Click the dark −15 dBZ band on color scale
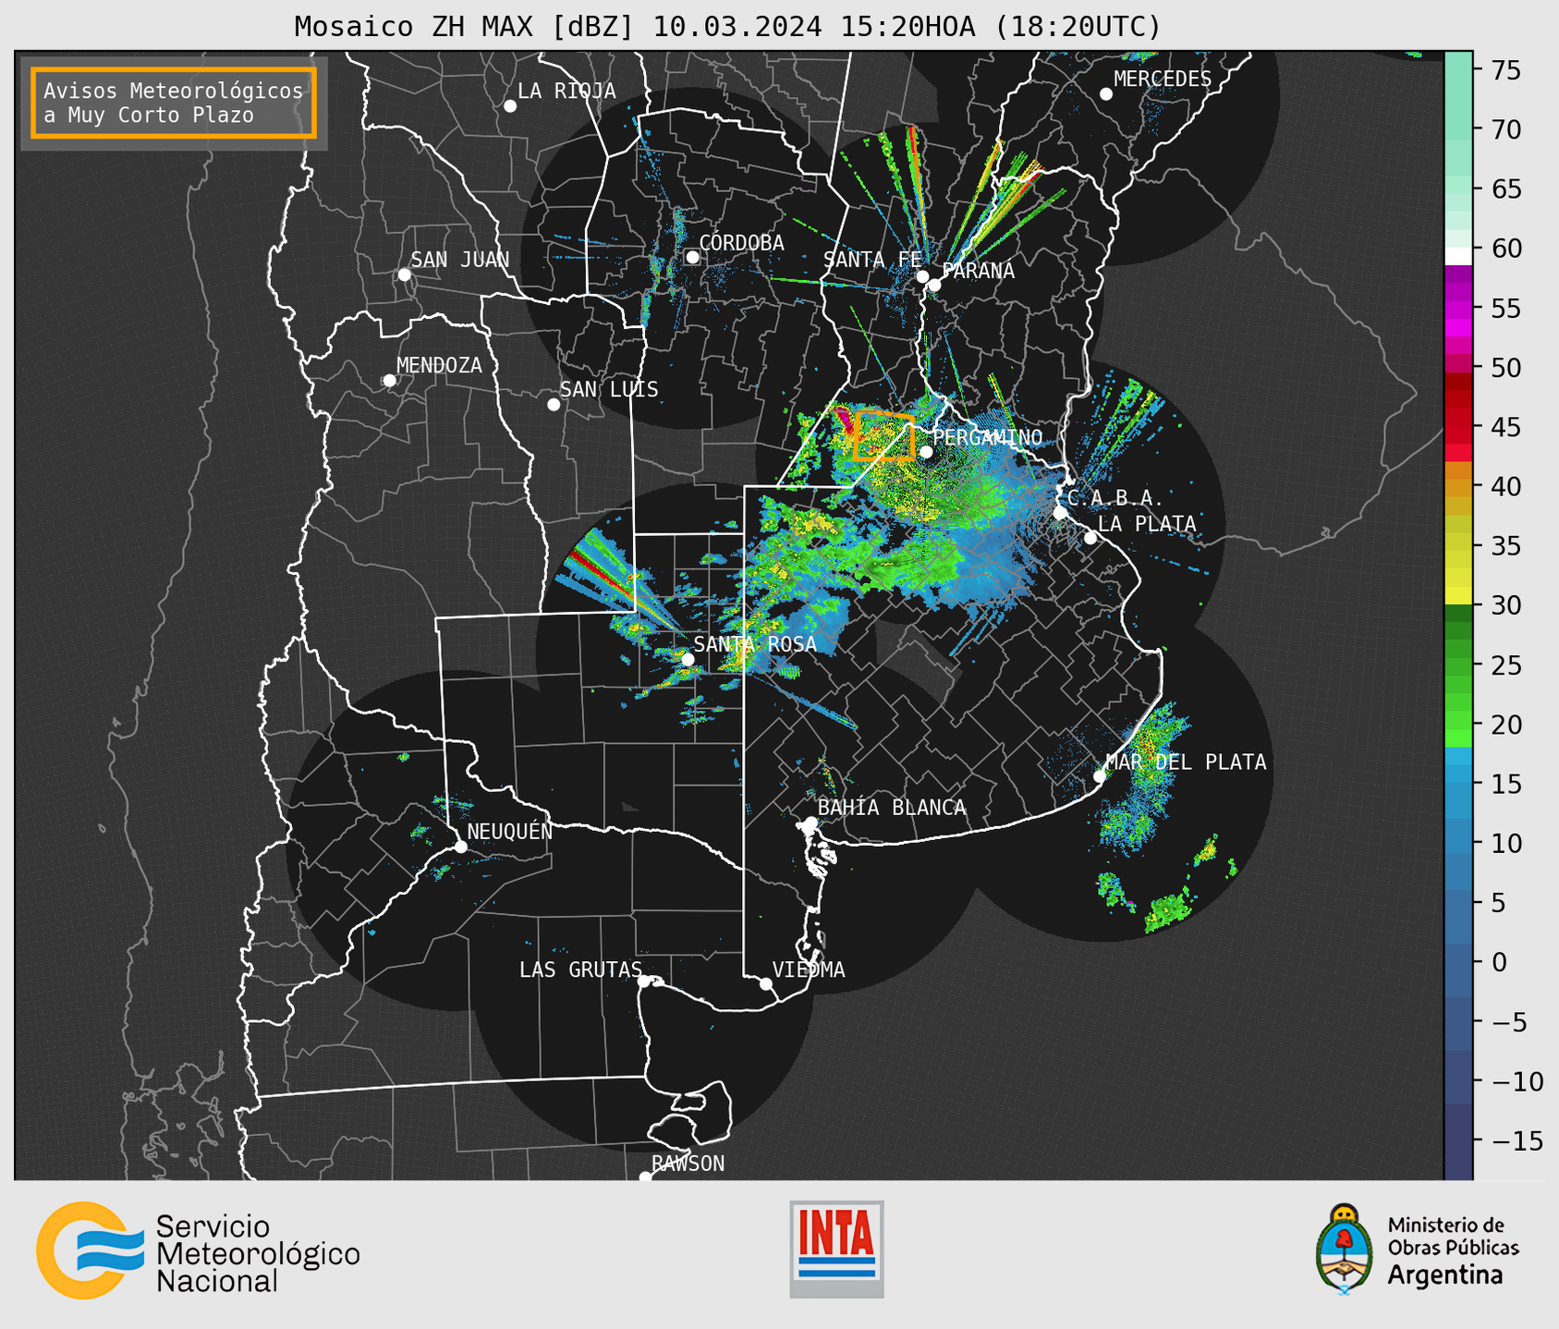The width and height of the screenshot is (1559, 1329). coord(1458,1140)
